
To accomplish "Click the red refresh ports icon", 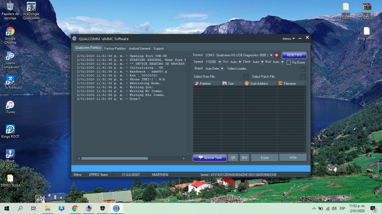I will (276, 55).
